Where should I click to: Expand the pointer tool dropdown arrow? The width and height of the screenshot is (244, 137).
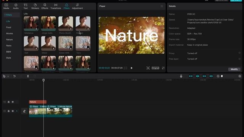pos(8,76)
